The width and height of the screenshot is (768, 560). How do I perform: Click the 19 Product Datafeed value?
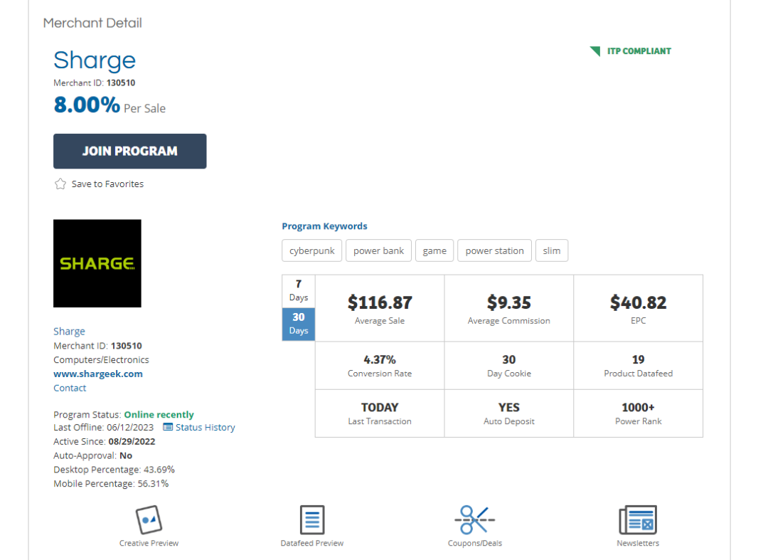[638, 359]
